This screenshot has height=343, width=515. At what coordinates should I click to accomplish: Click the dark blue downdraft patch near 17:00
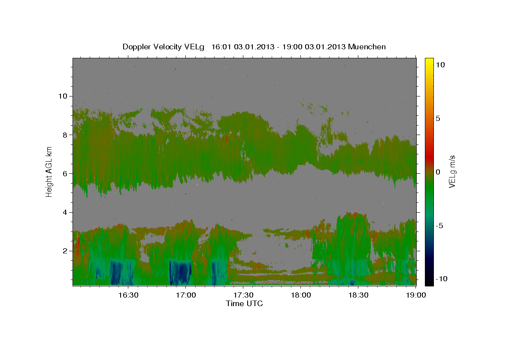pyautogui.click(x=180, y=272)
